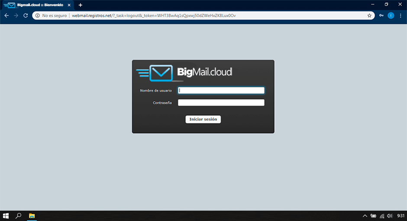This screenshot has height=221, width=407.
Task: Click the Contraseña password field
Action: point(221,102)
